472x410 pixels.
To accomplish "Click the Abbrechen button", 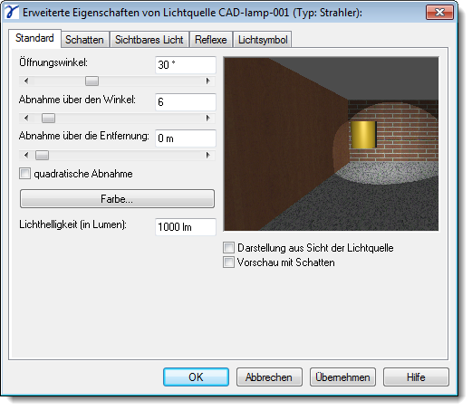I will pyautogui.click(x=269, y=377).
